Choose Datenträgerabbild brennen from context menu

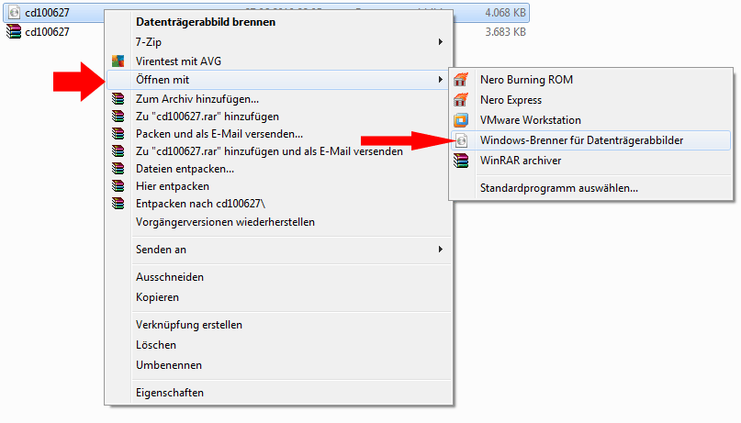click(x=205, y=22)
